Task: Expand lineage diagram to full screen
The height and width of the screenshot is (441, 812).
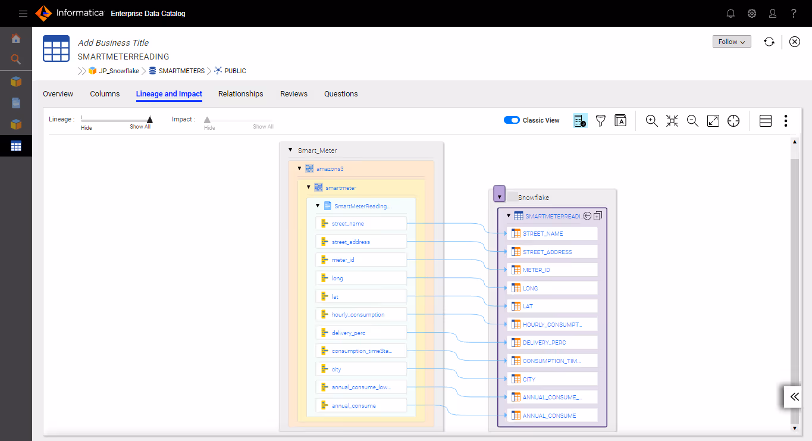Action: tap(713, 121)
